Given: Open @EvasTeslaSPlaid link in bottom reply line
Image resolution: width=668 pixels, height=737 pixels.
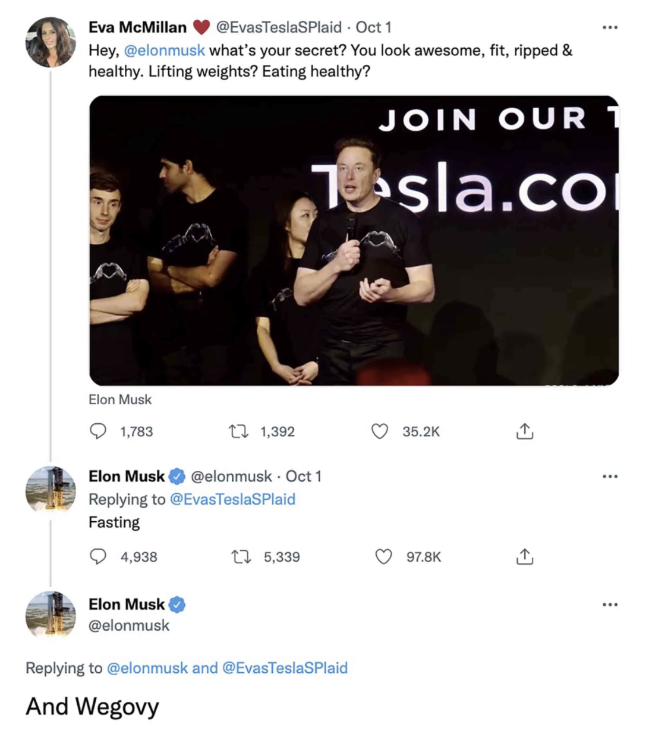Looking at the screenshot, I should [285, 668].
